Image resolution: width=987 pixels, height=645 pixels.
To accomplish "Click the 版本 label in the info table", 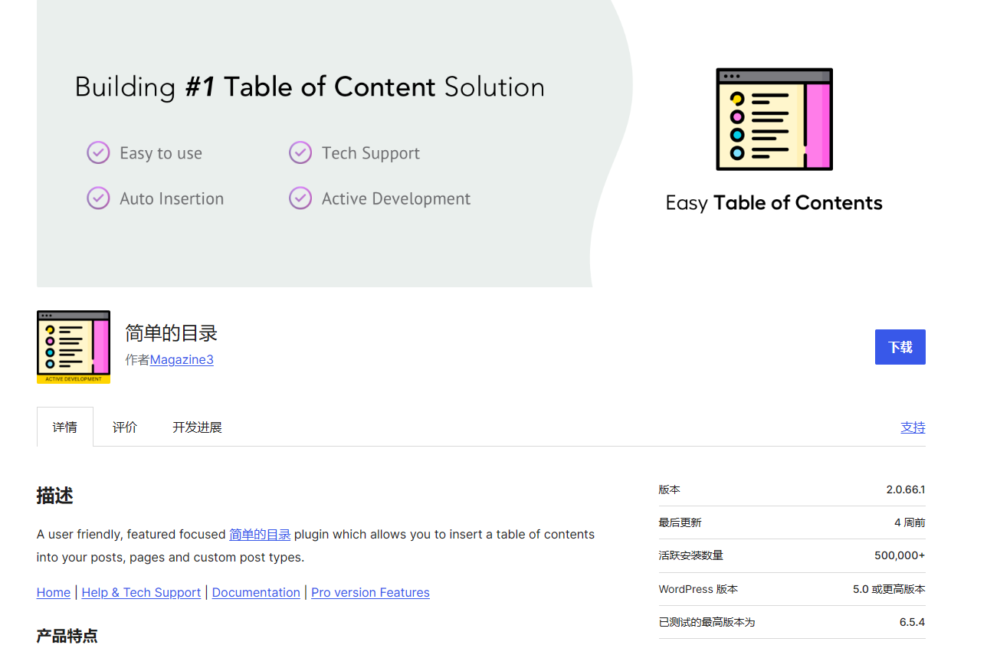I will click(669, 489).
